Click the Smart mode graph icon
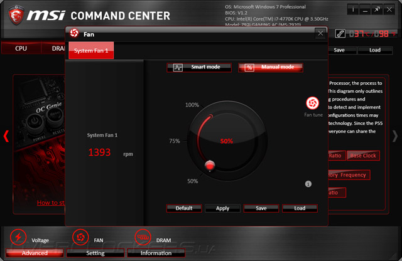Viewport: 402px width, 261px height. pos(178,68)
